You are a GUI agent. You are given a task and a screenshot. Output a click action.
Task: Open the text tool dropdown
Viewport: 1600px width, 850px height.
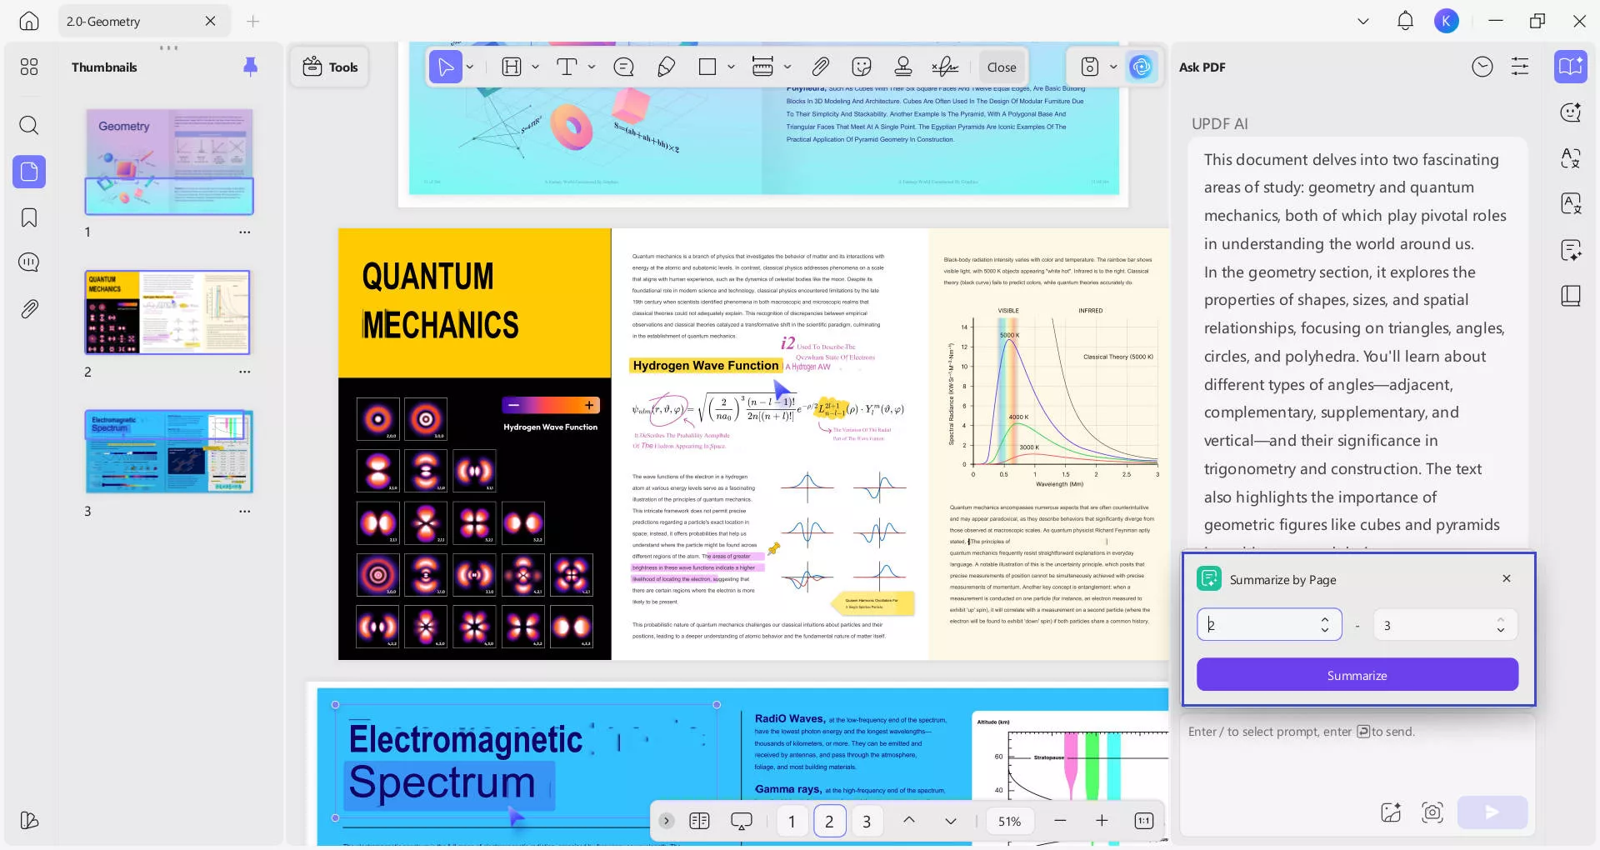(591, 67)
